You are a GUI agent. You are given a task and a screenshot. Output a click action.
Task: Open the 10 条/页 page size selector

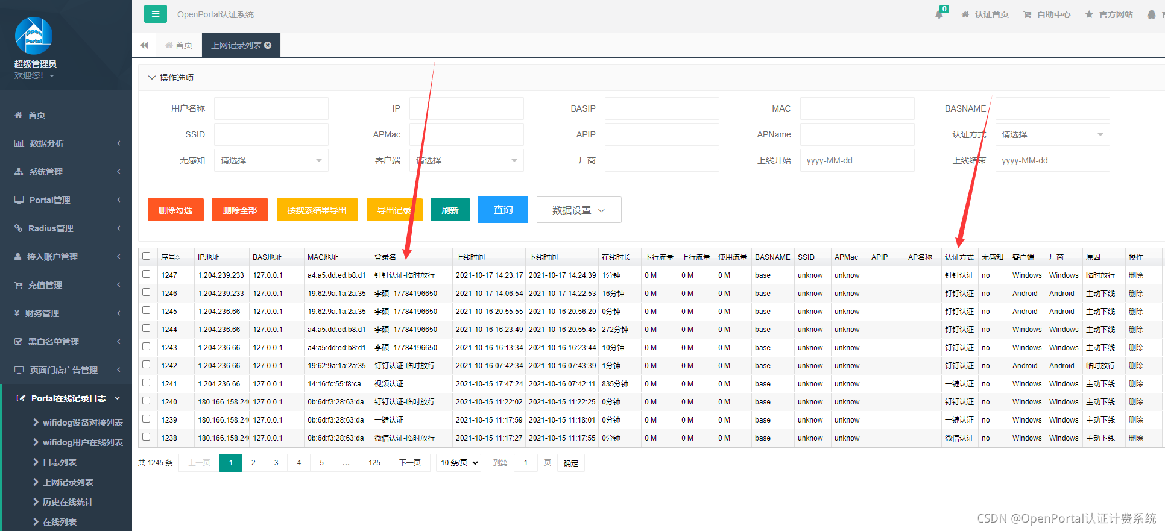click(459, 463)
